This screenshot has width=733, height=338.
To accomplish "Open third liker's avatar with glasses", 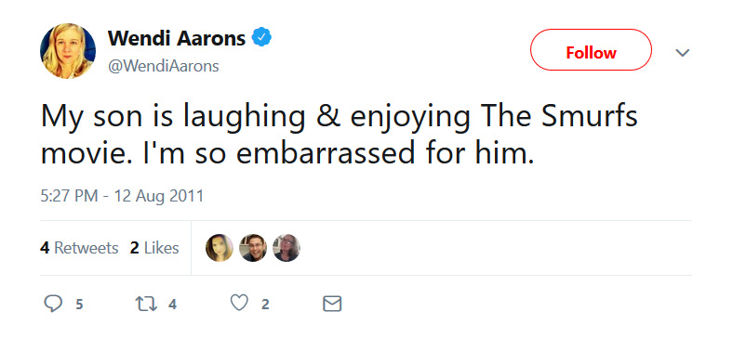I will coord(287,247).
